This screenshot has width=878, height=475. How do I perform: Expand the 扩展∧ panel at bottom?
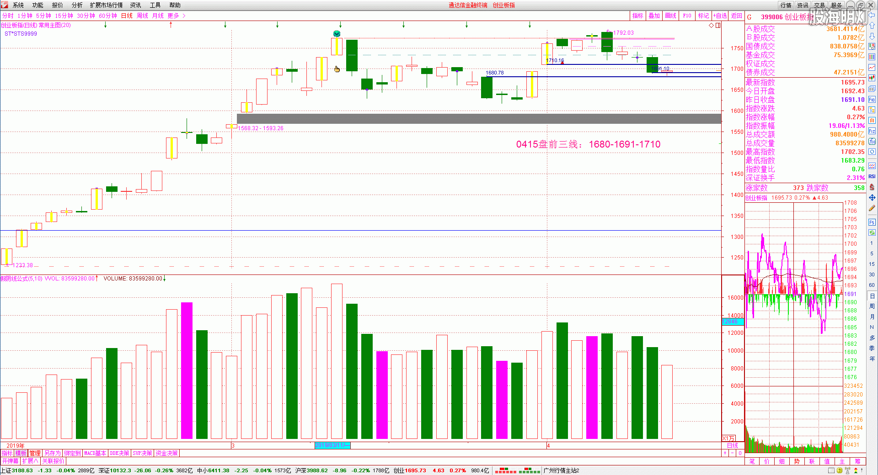pos(30,461)
